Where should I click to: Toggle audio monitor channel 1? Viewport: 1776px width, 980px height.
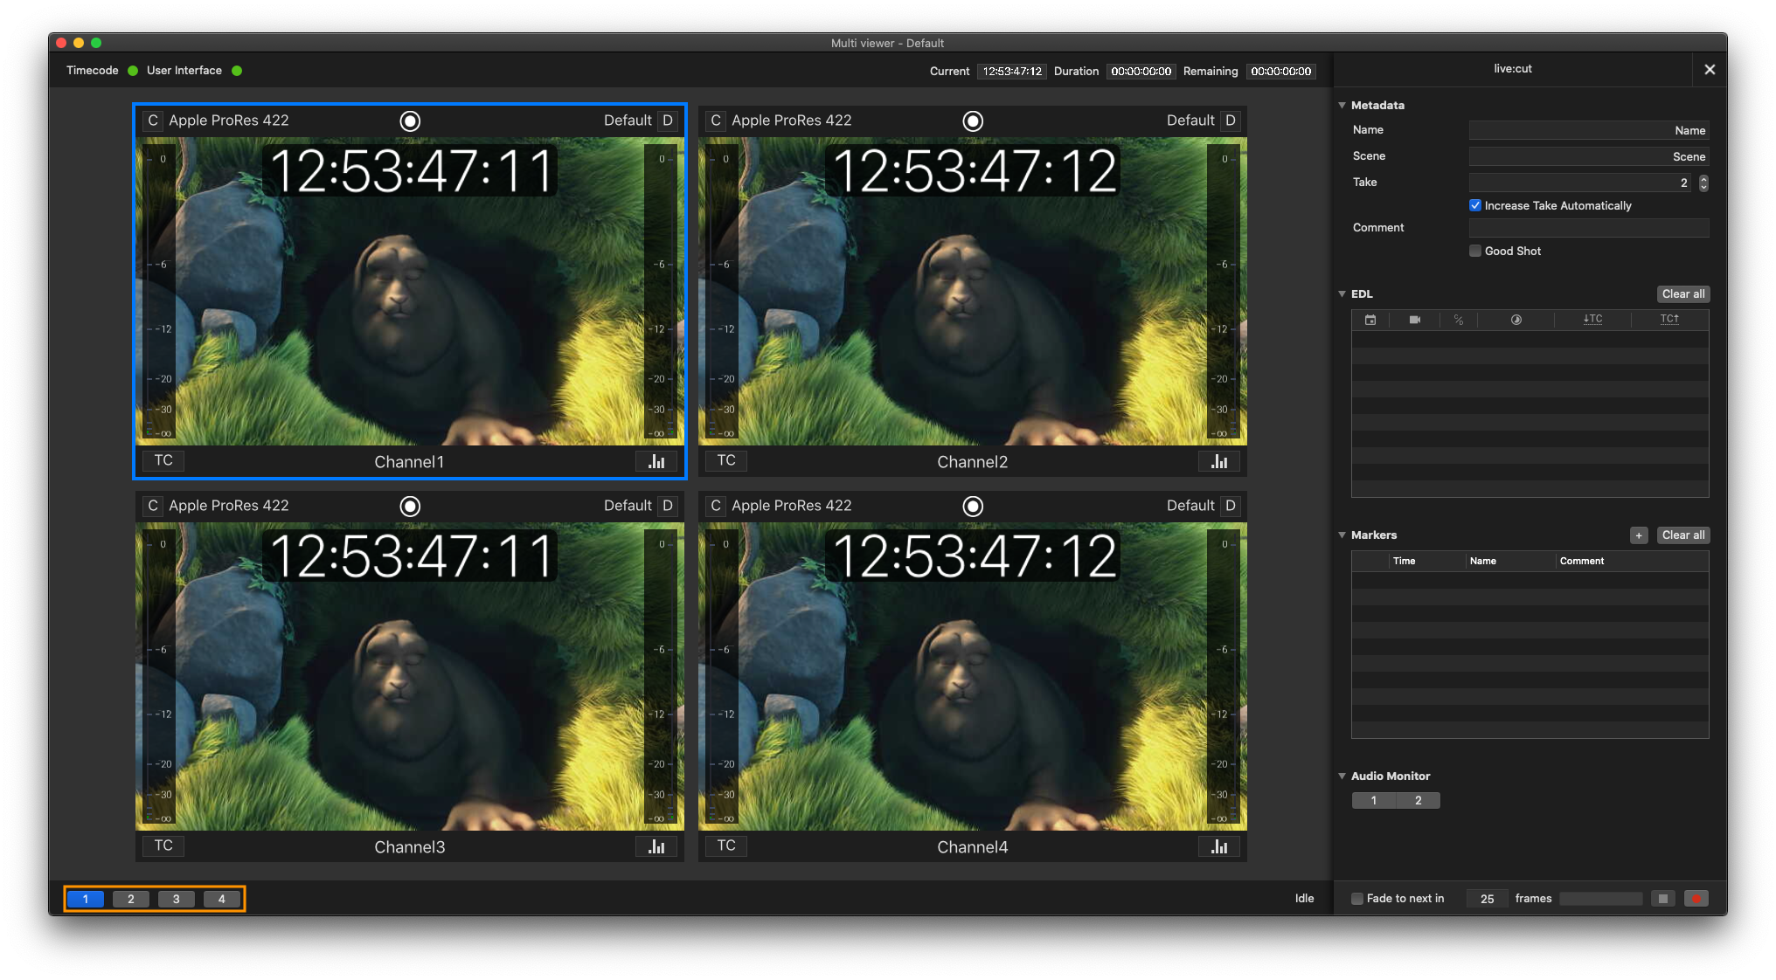[1374, 801]
